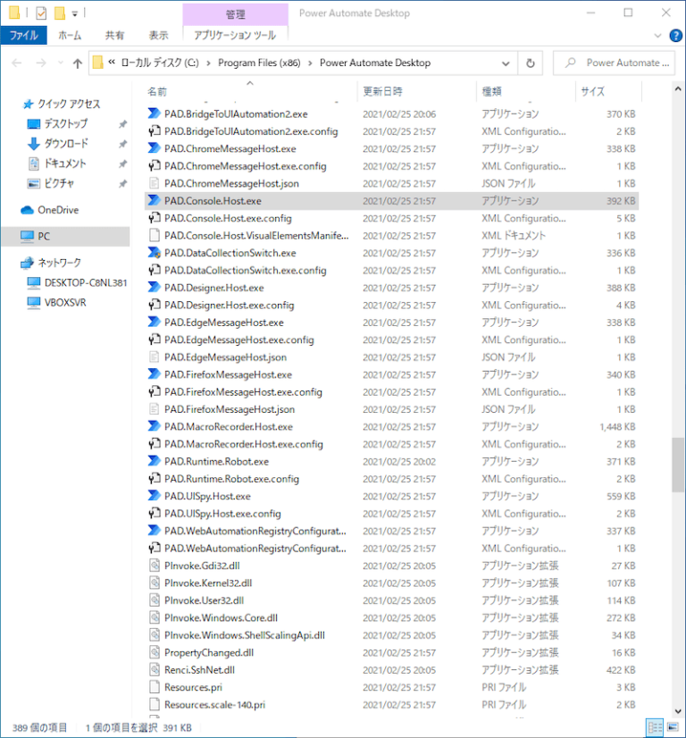The width and height of the screenshot is (686, 738).
Task: Click the PAD.UISpy.Host.exe.config icon
Action: [154, 514]
